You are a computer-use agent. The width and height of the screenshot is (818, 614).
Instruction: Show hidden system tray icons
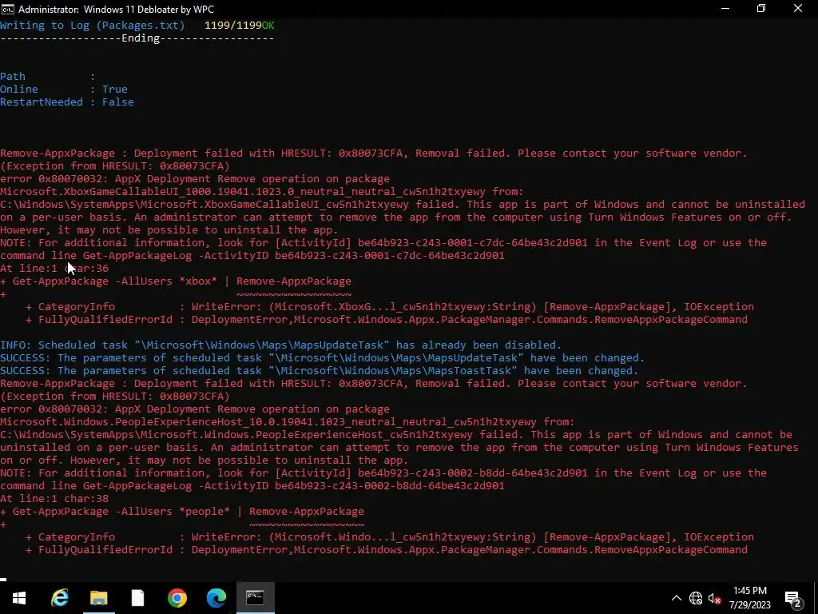coord(676,598)
